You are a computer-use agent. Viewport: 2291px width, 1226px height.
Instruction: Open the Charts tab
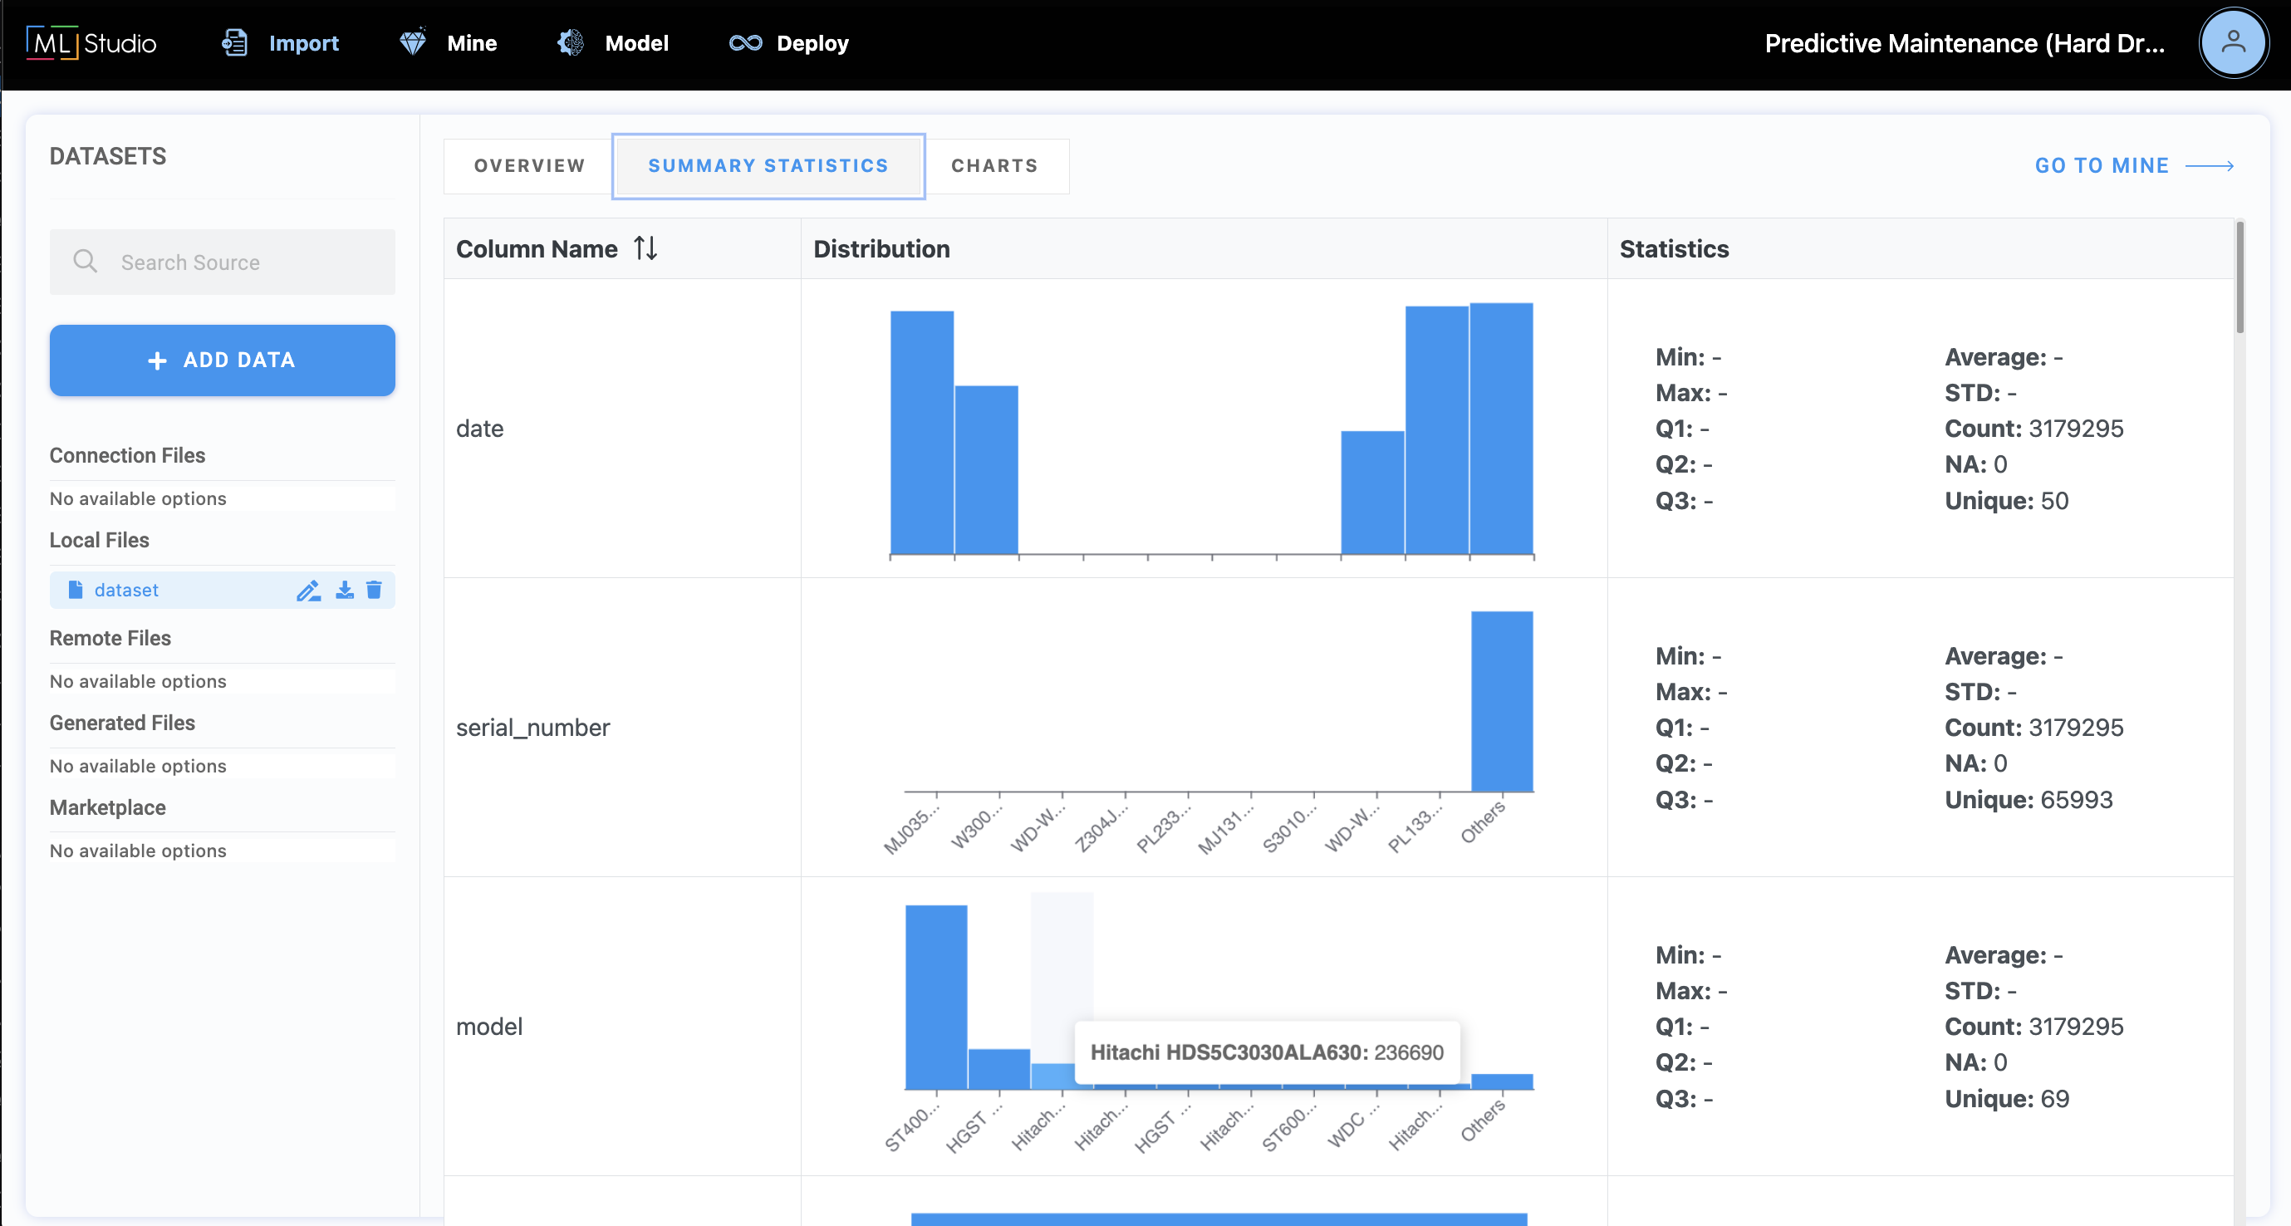point(994,166)
